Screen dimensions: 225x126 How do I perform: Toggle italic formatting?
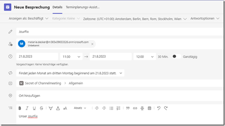coord(27,108)
